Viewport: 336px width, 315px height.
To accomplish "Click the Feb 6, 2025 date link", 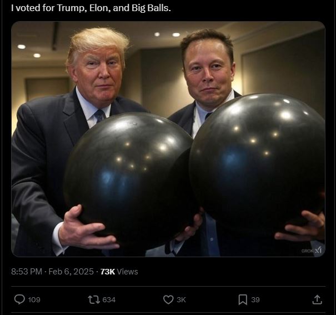I will click(x=71, y=272).
